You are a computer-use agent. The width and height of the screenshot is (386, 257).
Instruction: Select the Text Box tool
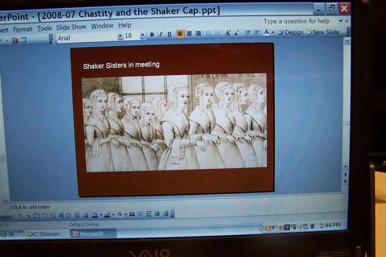[52, 215]
